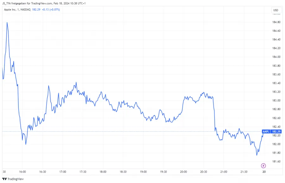Open the currency selector showing USD
The image size is (285, 183).
[x=275, y=10]
